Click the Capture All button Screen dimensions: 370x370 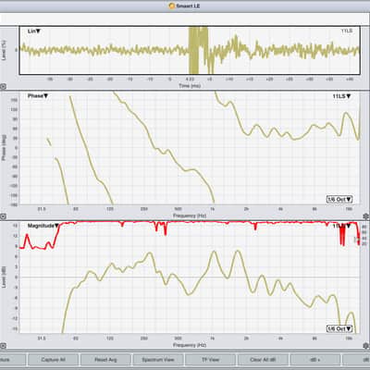(53, 360)
